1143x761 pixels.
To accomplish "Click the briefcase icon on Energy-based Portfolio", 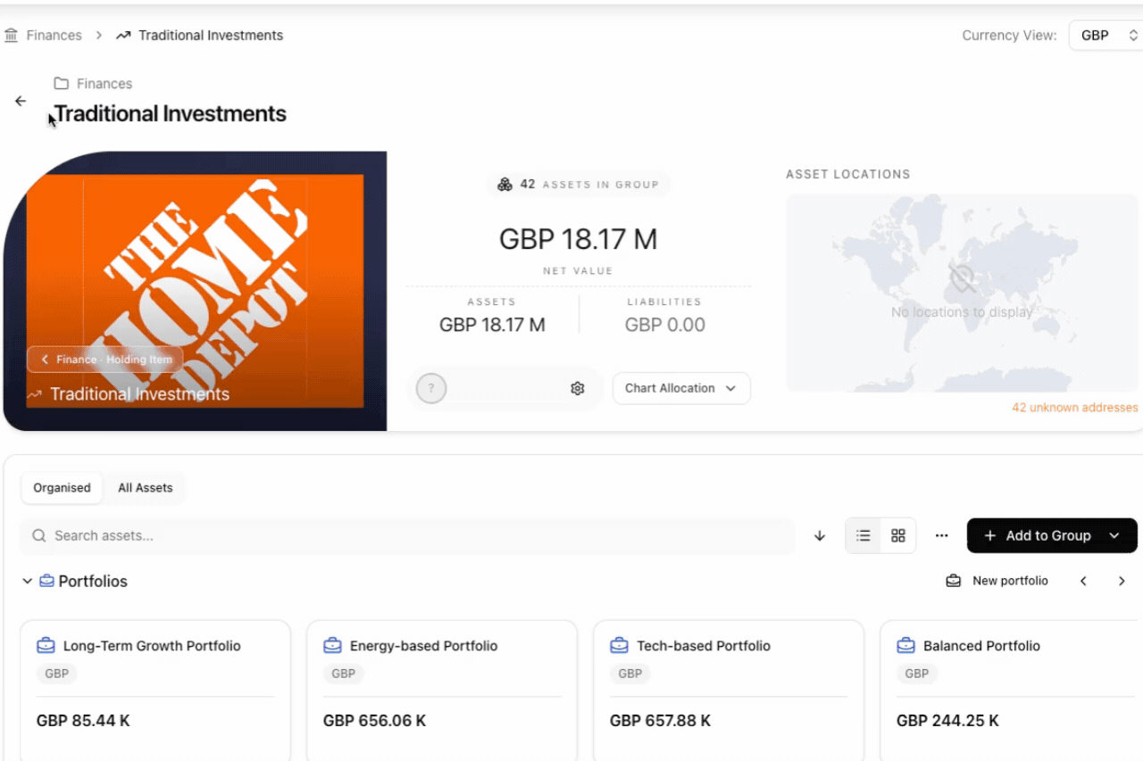I will click(332, 645).
